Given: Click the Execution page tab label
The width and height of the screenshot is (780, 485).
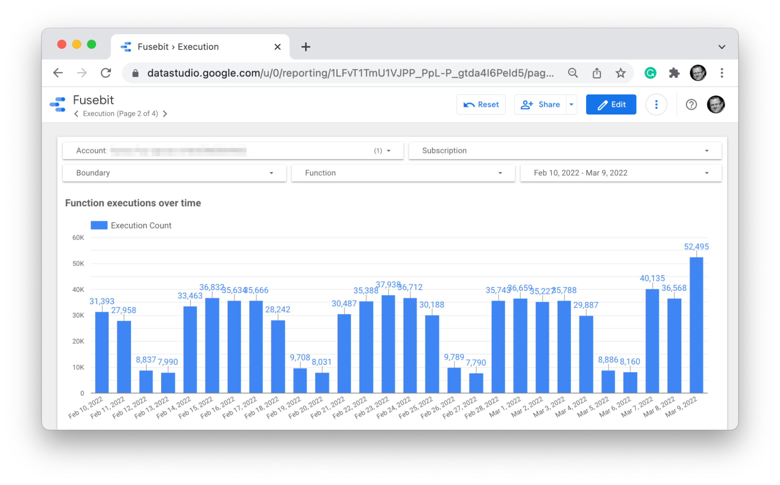Looking at the screenshot, I should (x=120, y=113).
